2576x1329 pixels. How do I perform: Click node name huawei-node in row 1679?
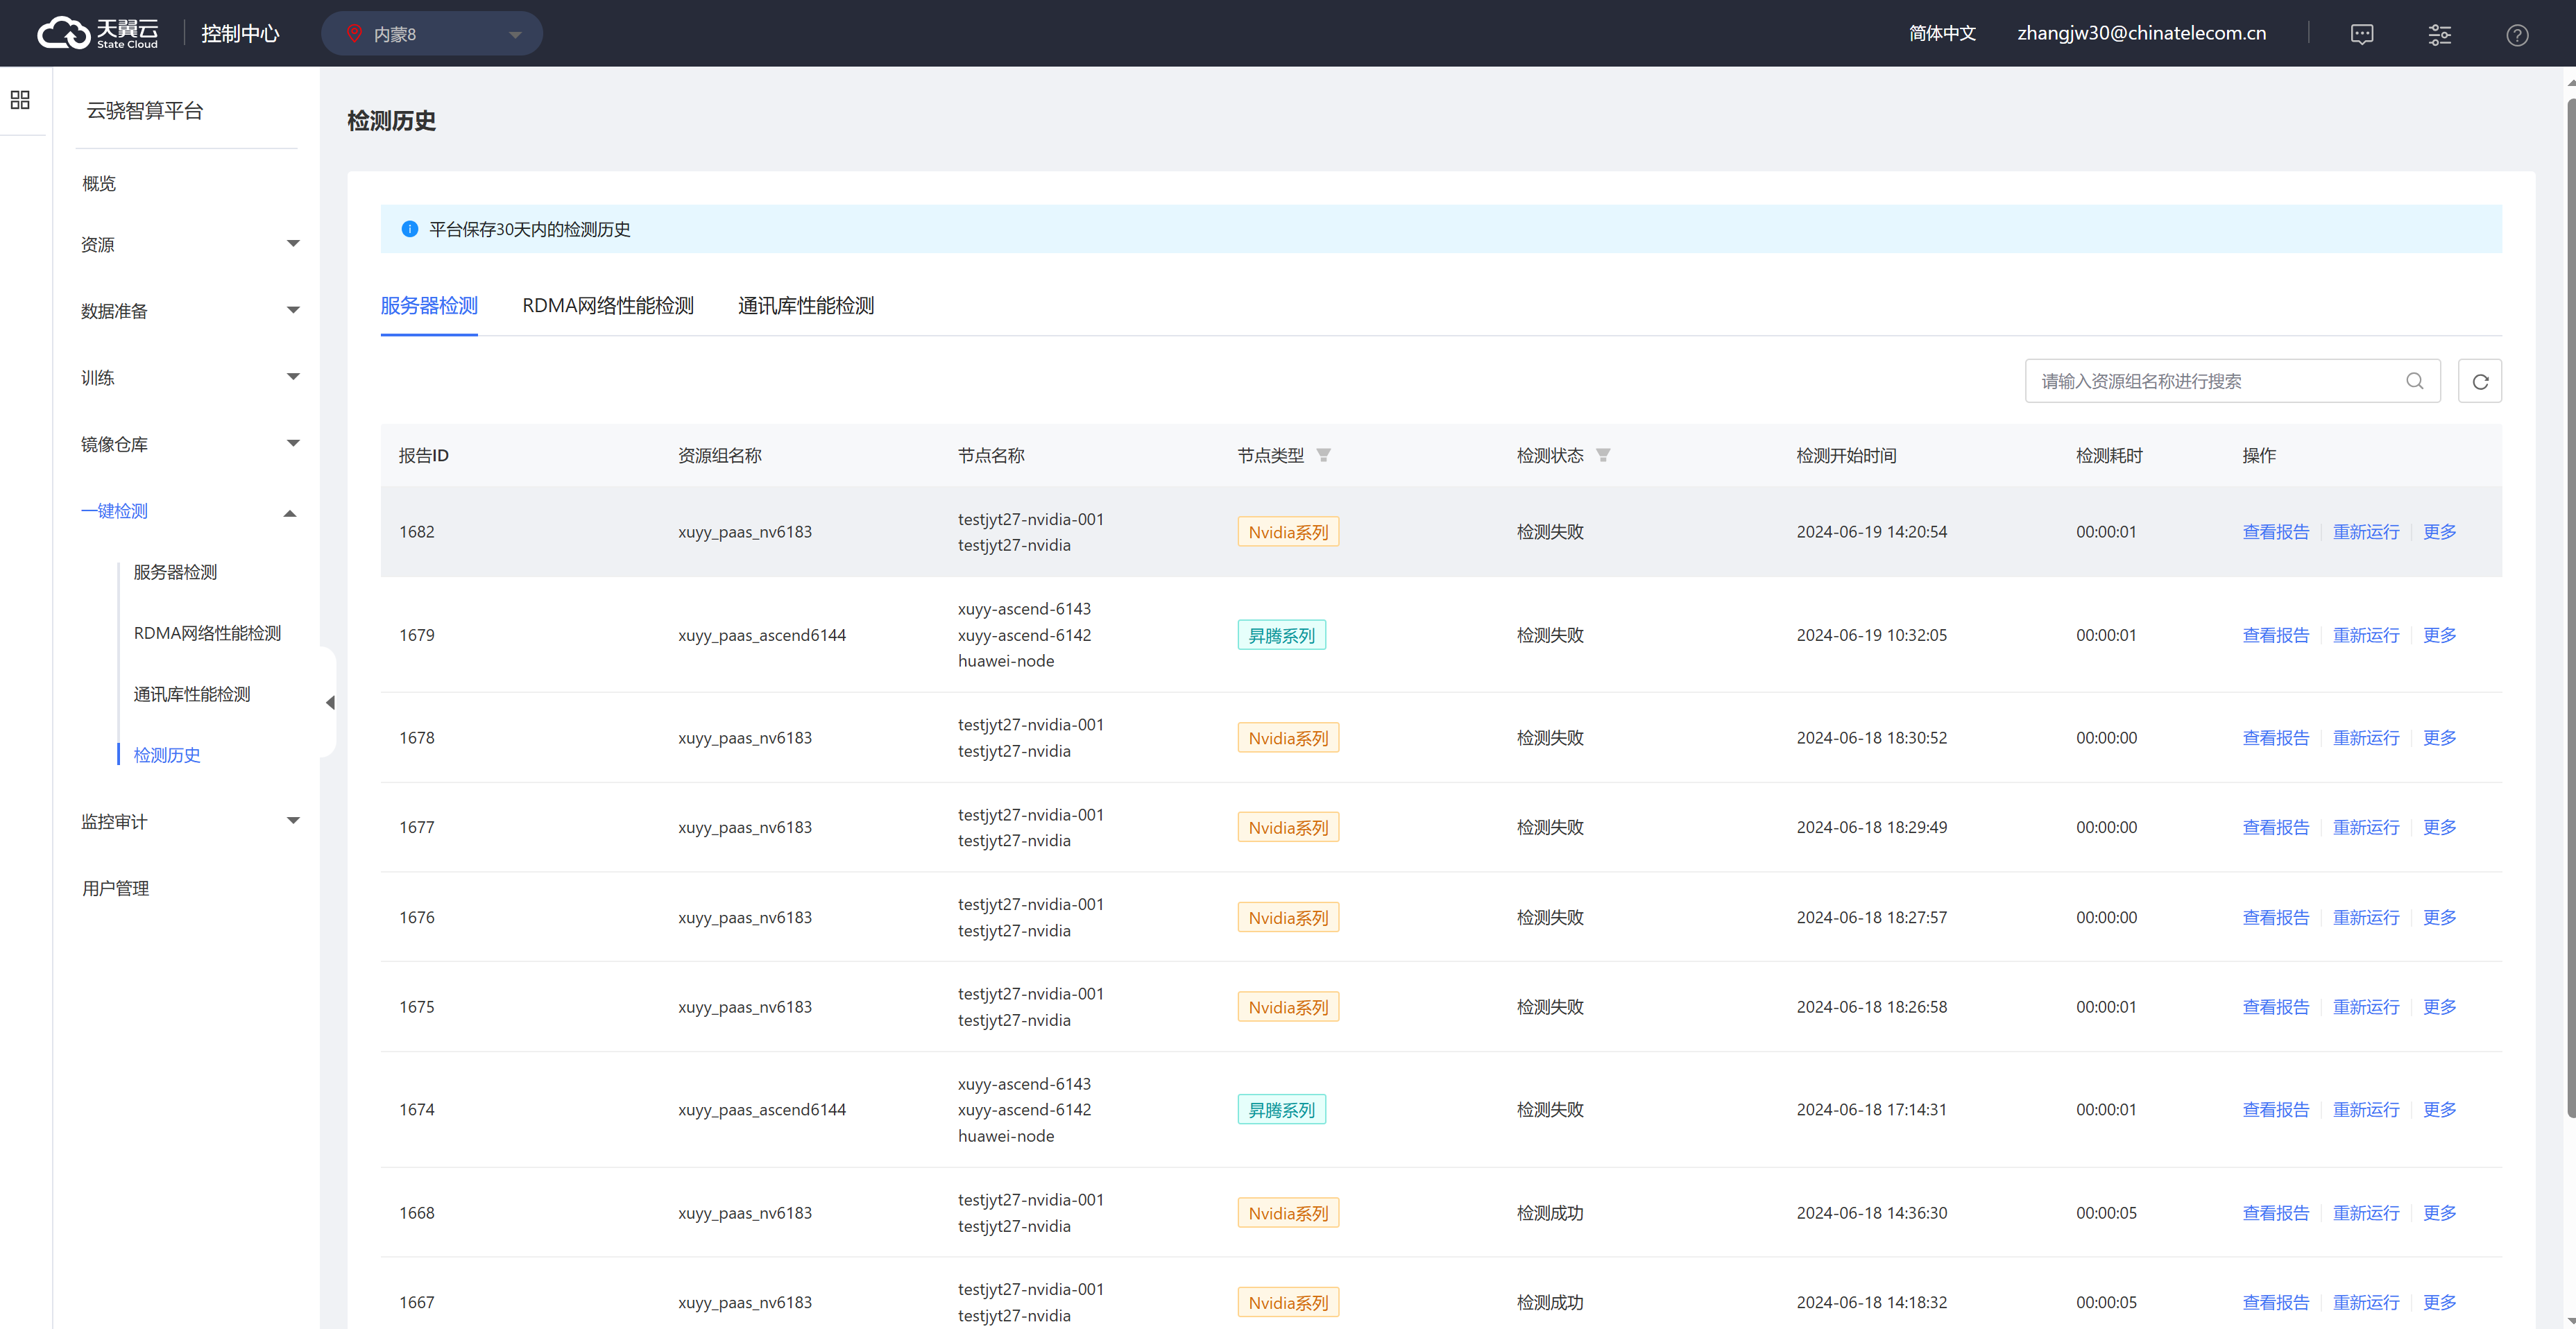(1006, 661)
